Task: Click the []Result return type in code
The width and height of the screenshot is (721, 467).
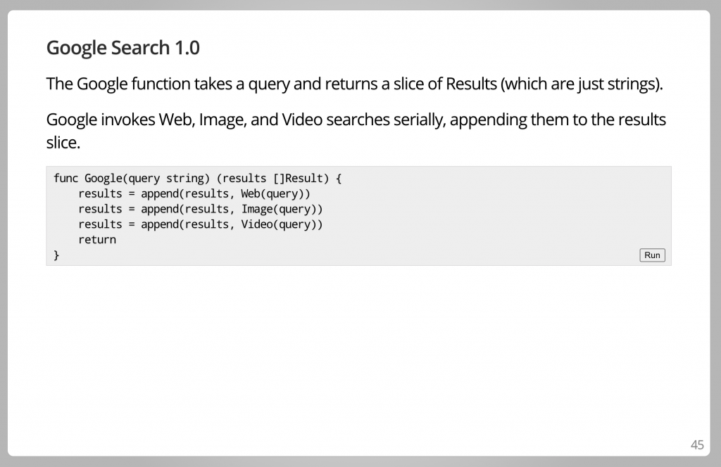Action: [298, 178]
